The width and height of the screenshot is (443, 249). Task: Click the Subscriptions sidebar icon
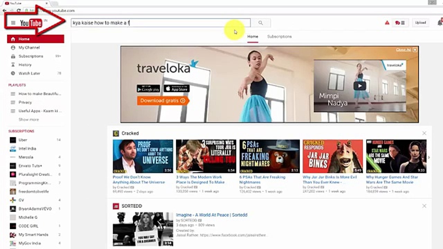point(13,56)
